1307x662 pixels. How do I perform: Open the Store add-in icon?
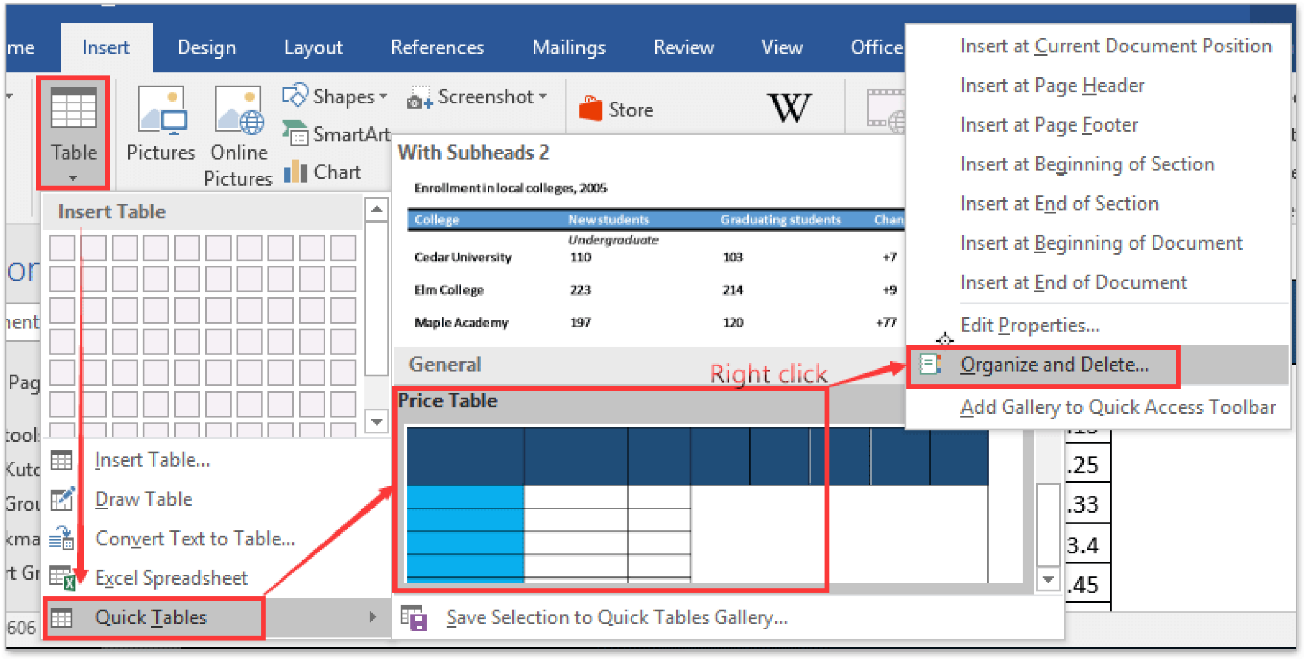pos(591,109)
